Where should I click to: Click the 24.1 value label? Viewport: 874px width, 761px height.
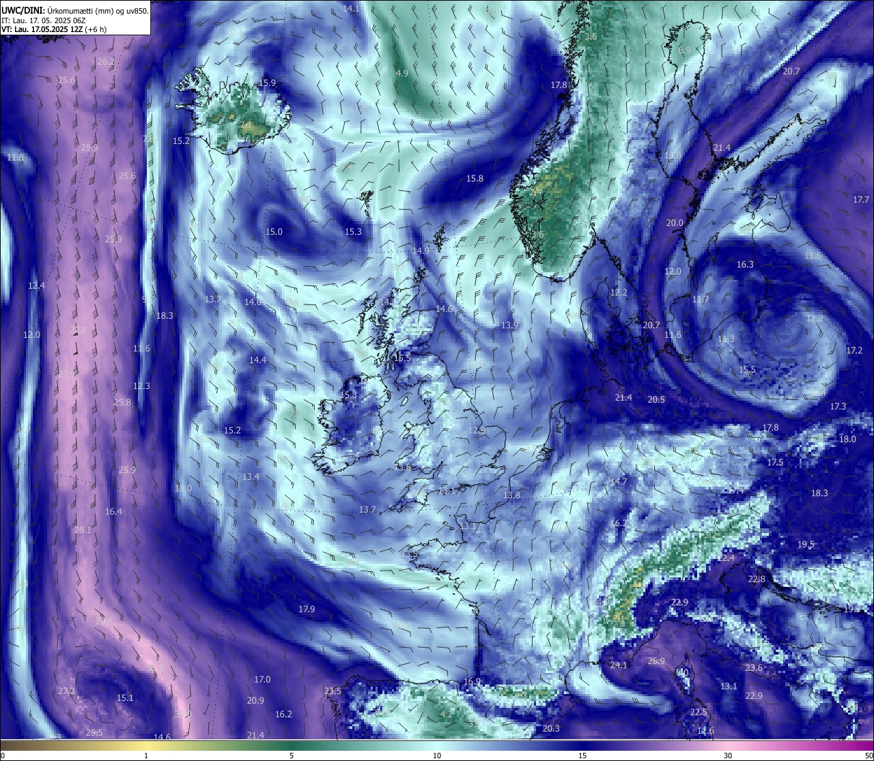[619, 665]
